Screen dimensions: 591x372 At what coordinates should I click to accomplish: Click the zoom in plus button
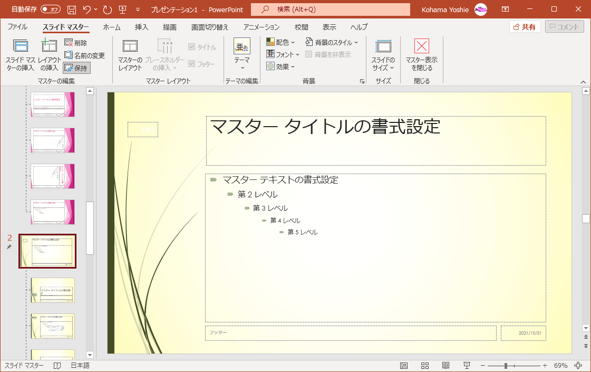(545, 366)
